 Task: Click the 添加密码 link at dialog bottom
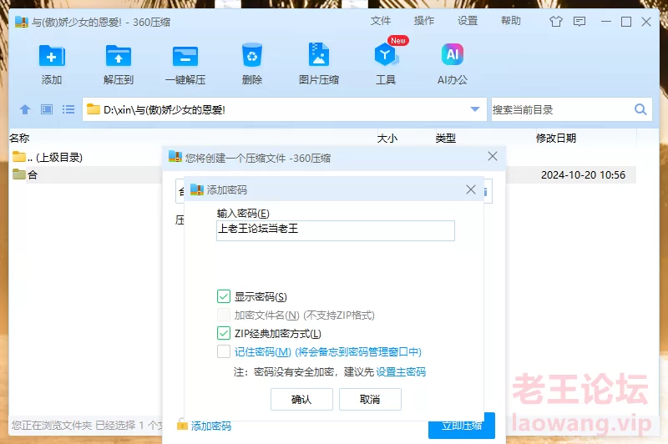pos(211,426)
